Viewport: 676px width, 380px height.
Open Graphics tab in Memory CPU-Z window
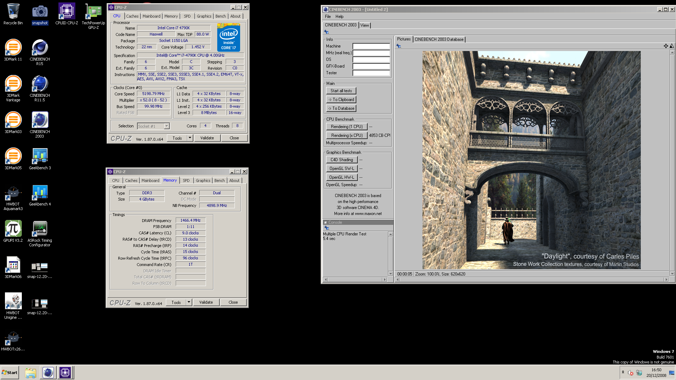click(x=203, y=180)
